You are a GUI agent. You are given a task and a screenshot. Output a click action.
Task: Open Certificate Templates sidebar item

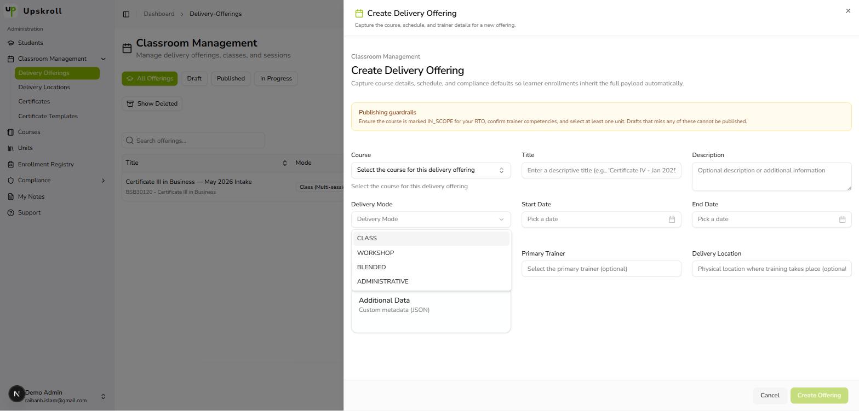[x=48, y=116]
